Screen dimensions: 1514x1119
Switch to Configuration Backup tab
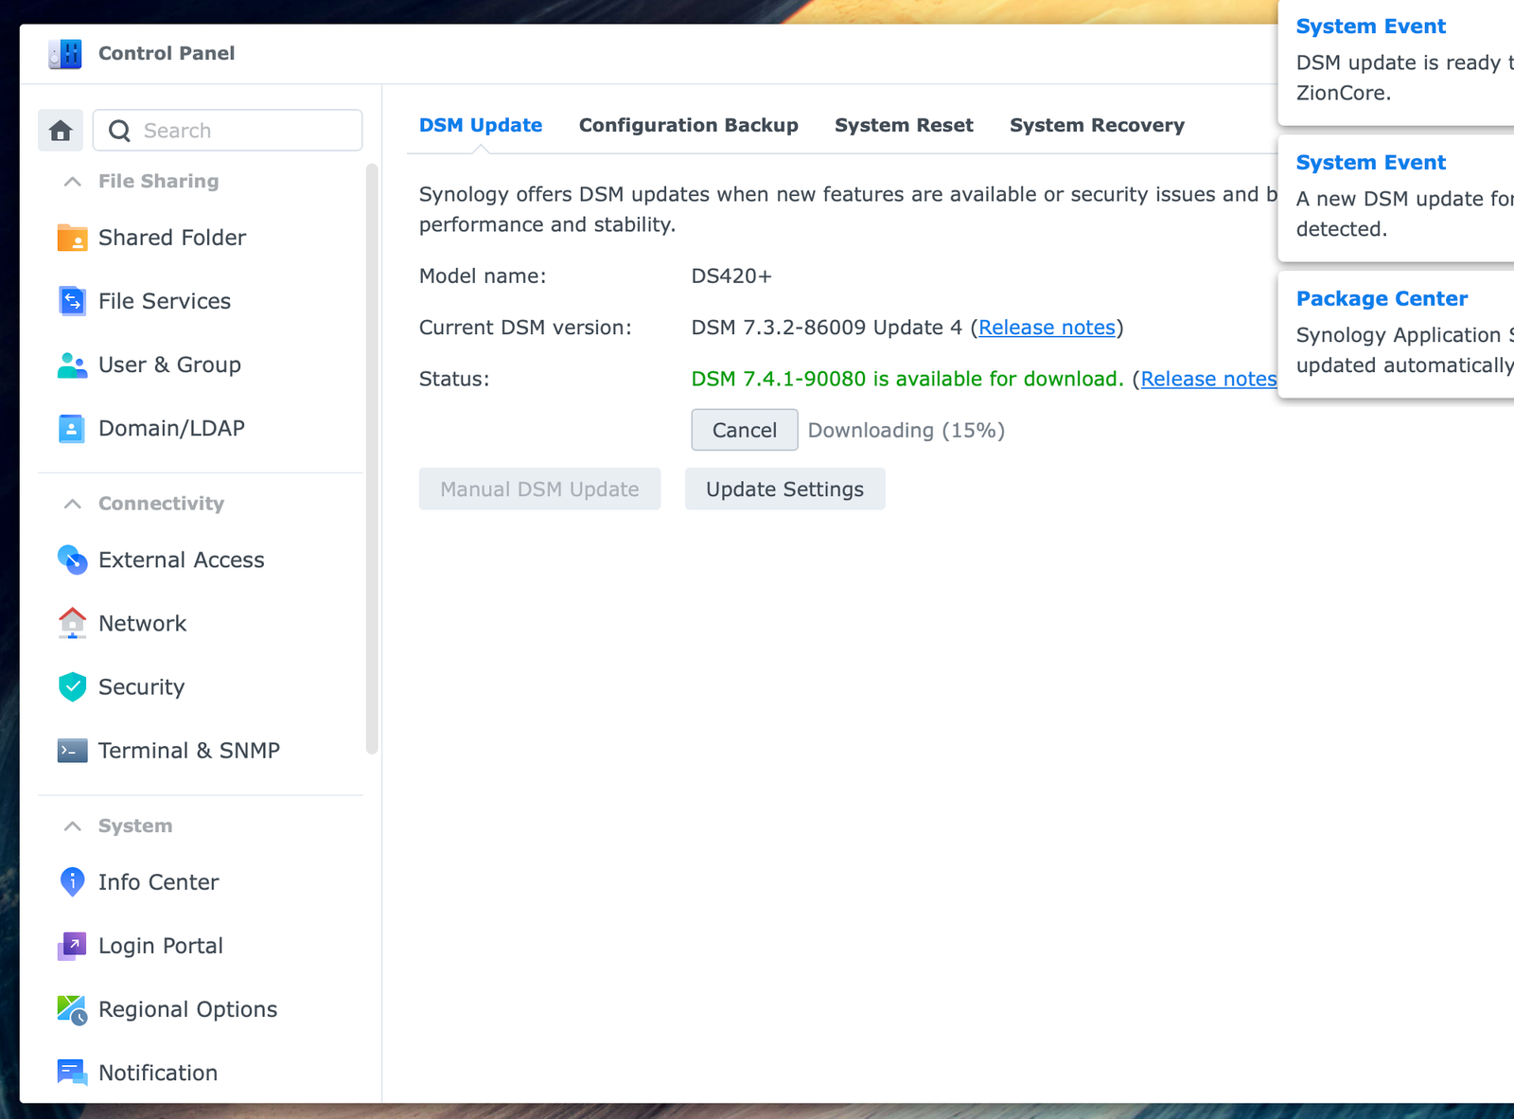688,125
